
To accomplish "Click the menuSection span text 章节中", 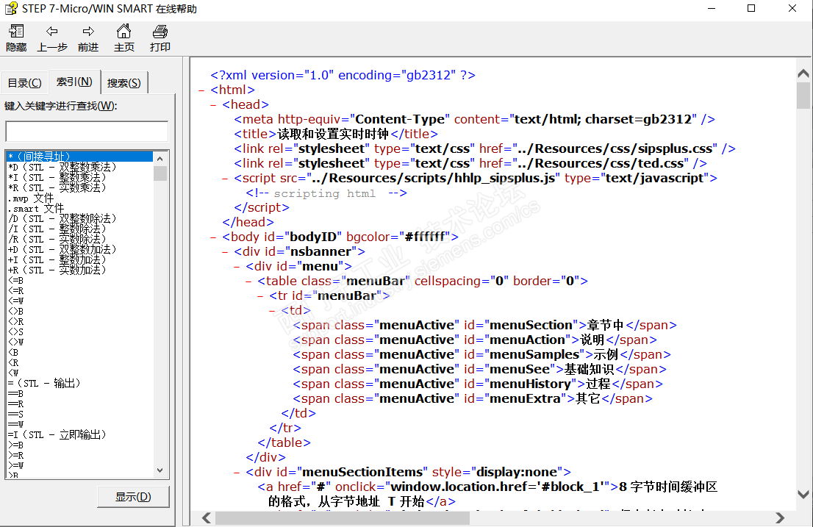I will [x=605, y=325].
